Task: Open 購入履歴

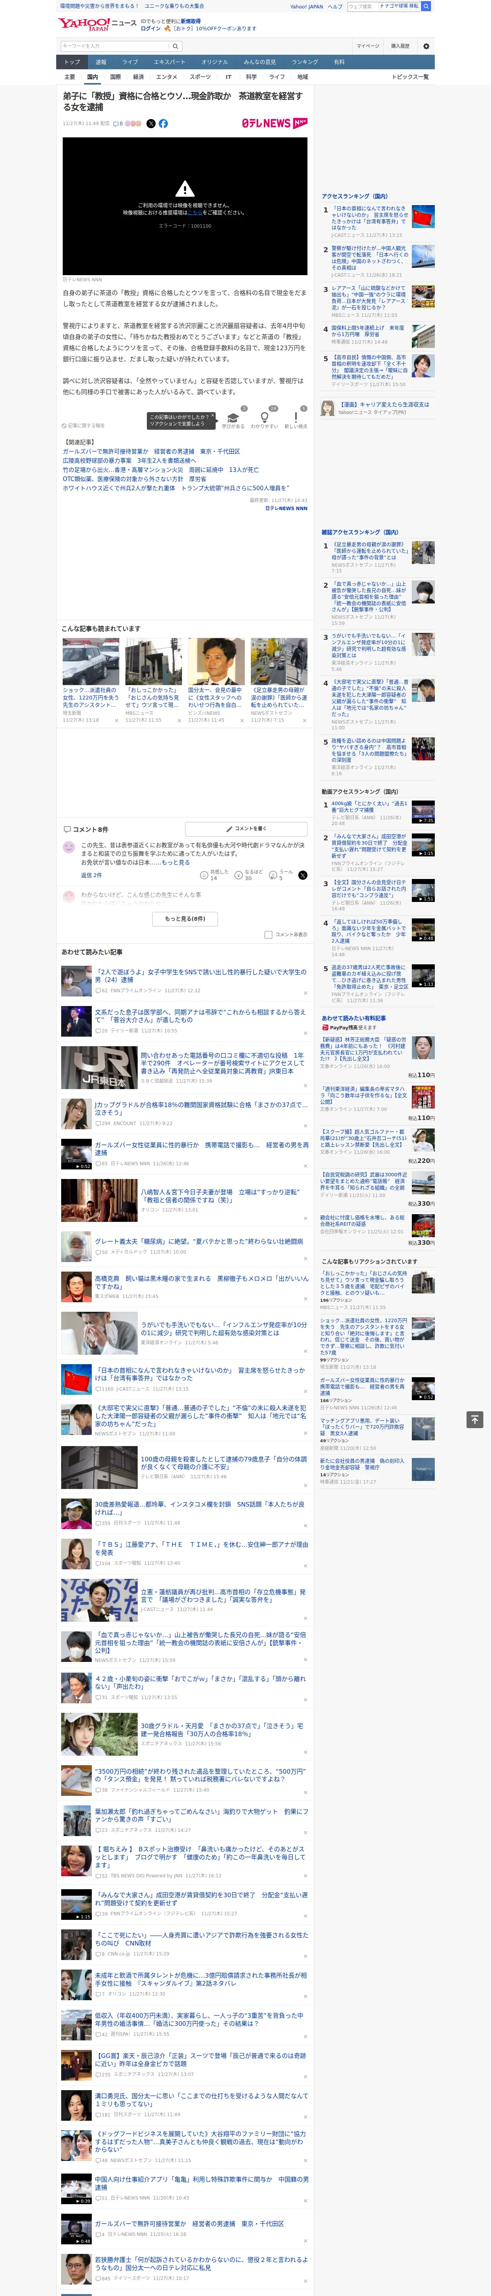Action: pos(400,46)
